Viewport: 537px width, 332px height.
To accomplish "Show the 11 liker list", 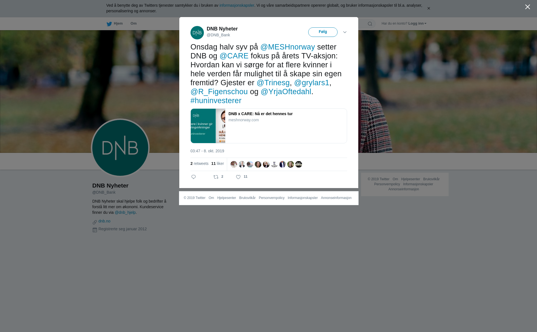I will coord(218,163).
